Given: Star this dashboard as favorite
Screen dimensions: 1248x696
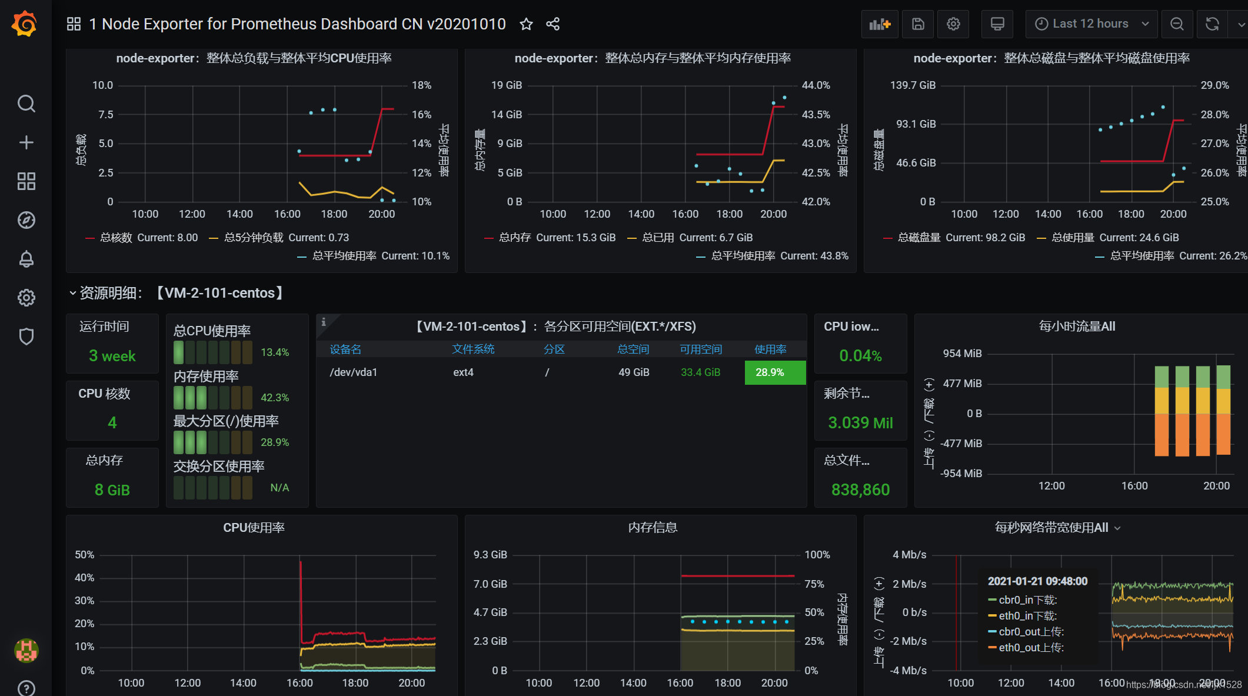Looking at the screenshot, I should 527,24.
